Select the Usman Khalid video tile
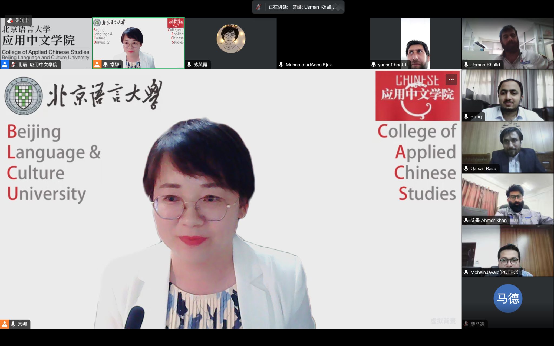This screenshot has width=554, height=346. click(508, 43)
